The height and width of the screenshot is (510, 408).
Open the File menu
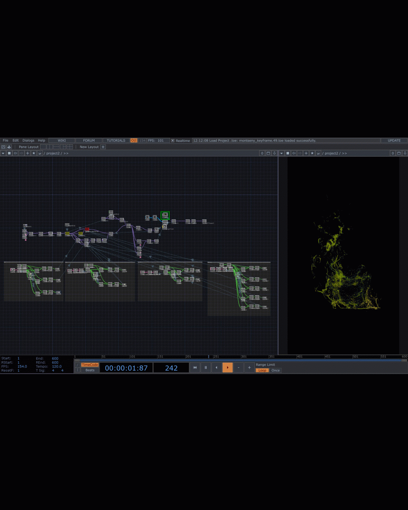pos(5,141)
